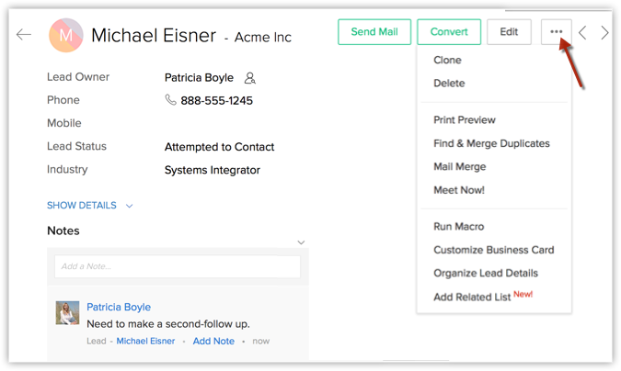Select Clone from the menu
Screen dimensions: 621x371
(447, 60)
